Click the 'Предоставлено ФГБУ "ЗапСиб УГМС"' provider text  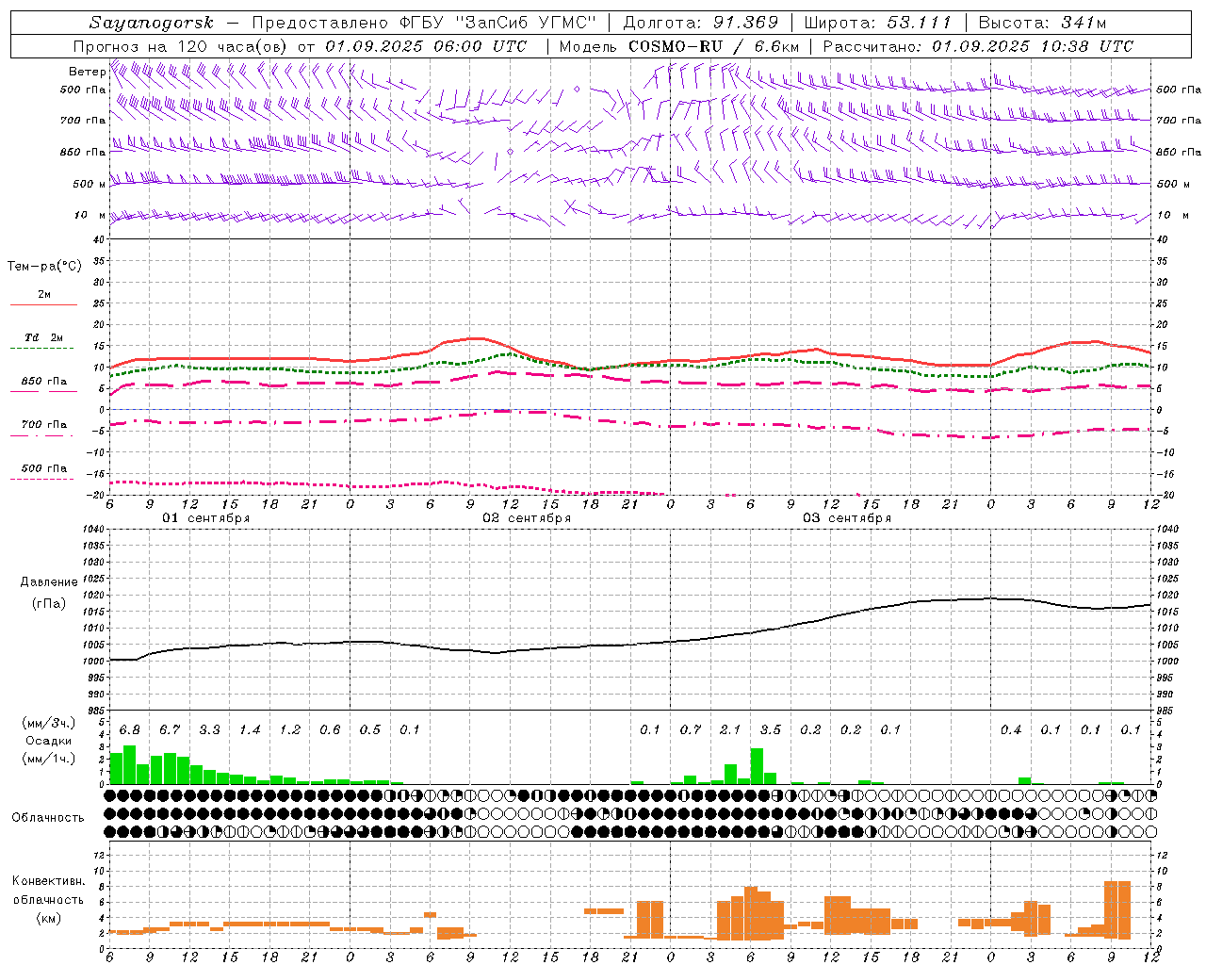[424, 23]
